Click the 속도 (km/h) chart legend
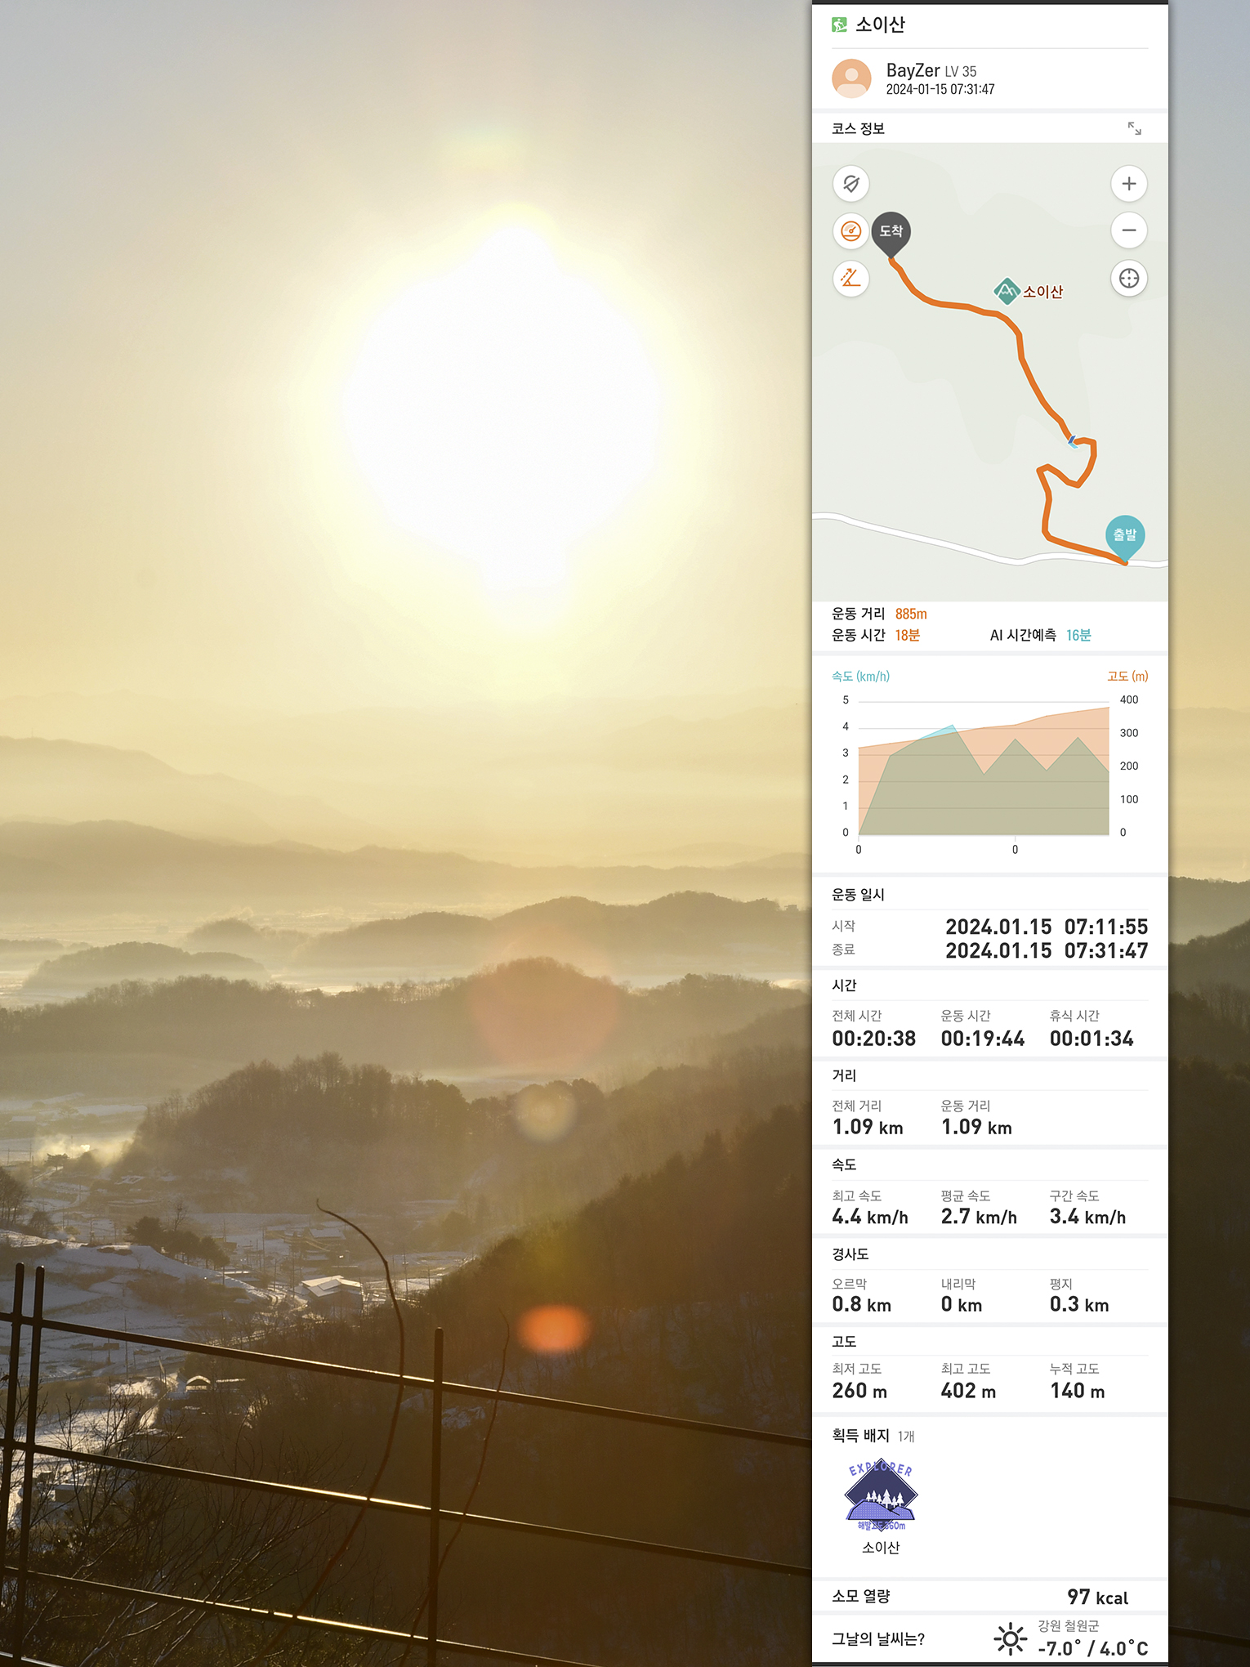Screen dimensions: 1250x1667 (x=860, y=676)
